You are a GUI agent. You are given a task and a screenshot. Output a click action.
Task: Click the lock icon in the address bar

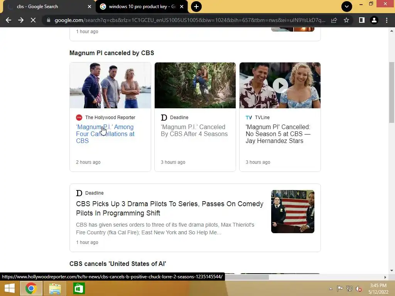[x=49, y=20]
